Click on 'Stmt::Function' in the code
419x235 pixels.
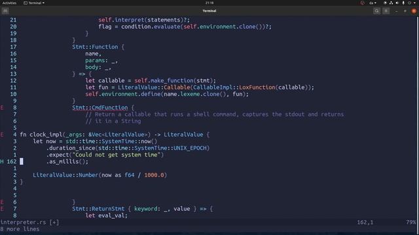(x=95, y=47)
